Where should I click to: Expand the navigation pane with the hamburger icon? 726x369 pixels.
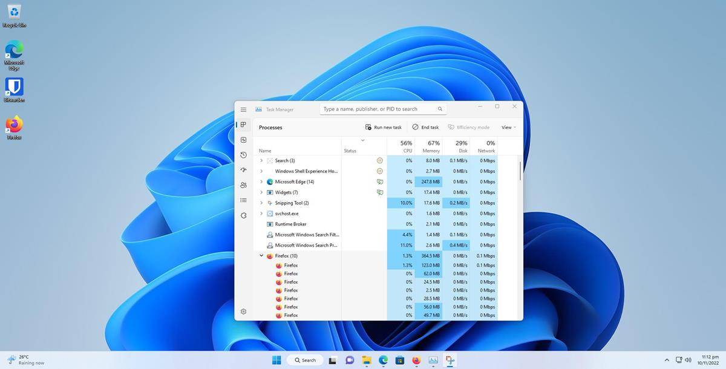[x=243, y=109]
